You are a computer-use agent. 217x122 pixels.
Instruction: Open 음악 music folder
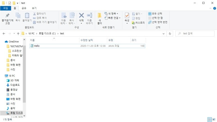[x=11, y=108]
